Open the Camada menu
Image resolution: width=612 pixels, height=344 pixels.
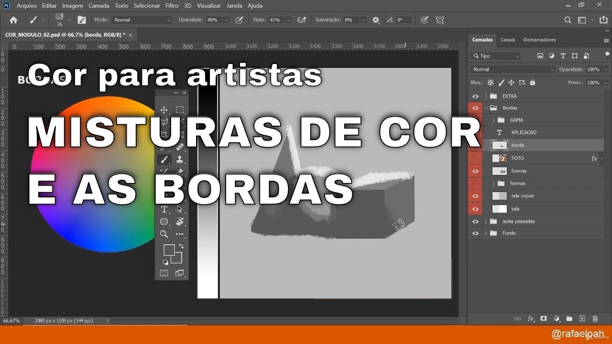click(x=98, y=6)
